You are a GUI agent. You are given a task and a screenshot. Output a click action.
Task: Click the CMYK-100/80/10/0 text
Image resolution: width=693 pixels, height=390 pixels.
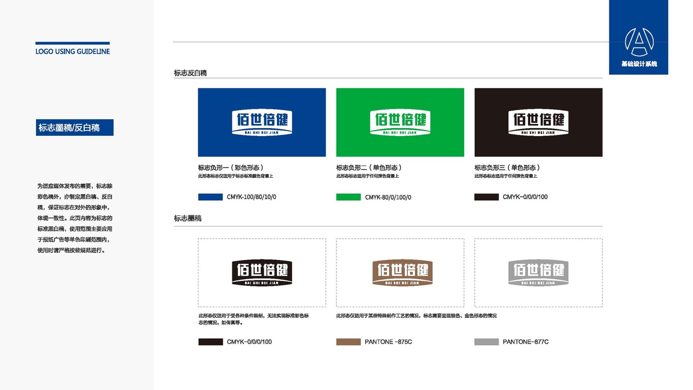click(x=252, y=197)
